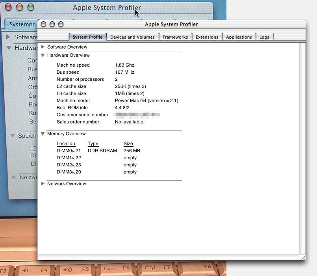317x276 pixels.
Task: Click the L3 cache value 1MB (times 2)
Action: [x=130, y=93]
